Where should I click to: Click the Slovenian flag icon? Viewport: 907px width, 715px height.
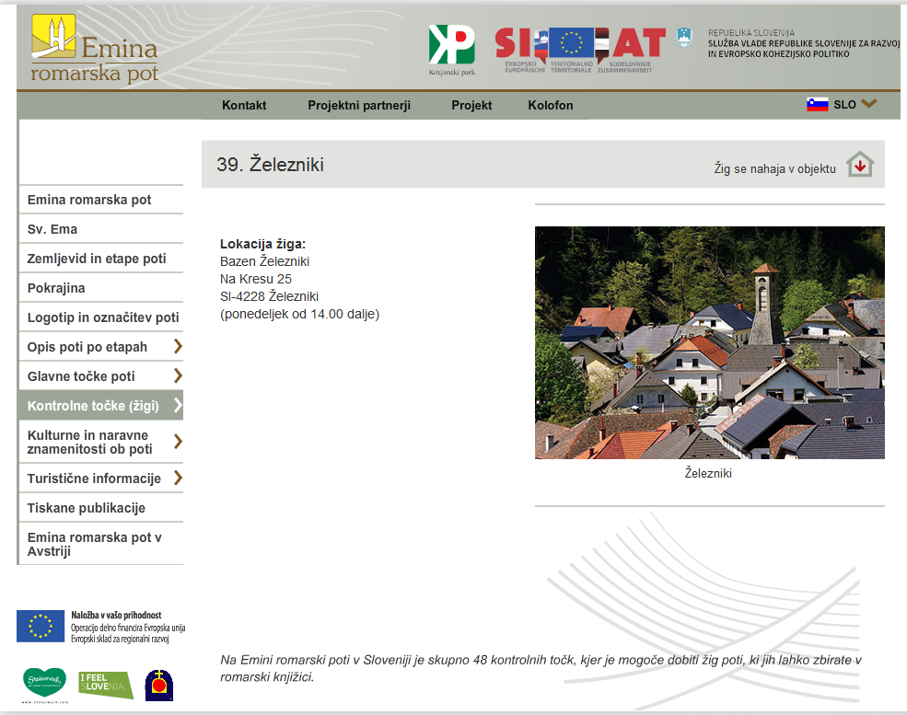[x=817, y=105]
